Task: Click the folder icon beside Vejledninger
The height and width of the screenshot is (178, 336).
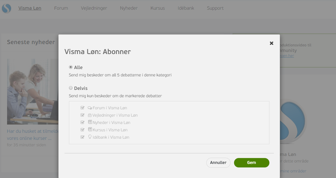Action: pos(90,115)
